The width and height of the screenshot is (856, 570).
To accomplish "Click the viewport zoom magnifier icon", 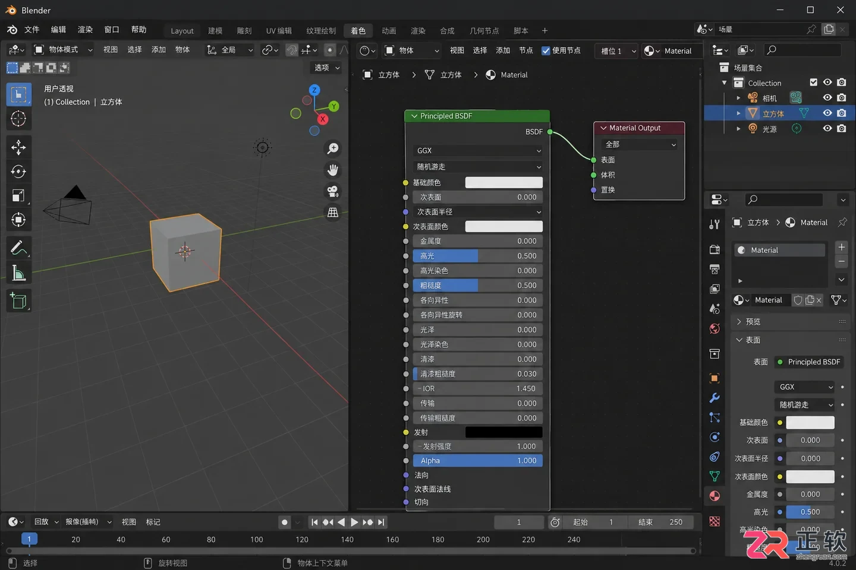I will pos(333,148).
